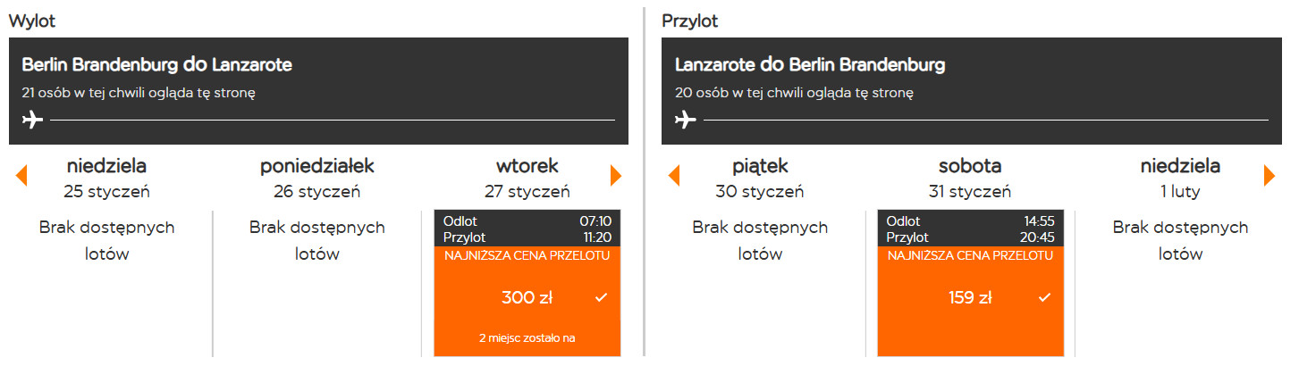Viewport: 1299px width, 391px height.
Task: Toggle the checkmark on the 300 zł flight
Action: click(601, 298)
